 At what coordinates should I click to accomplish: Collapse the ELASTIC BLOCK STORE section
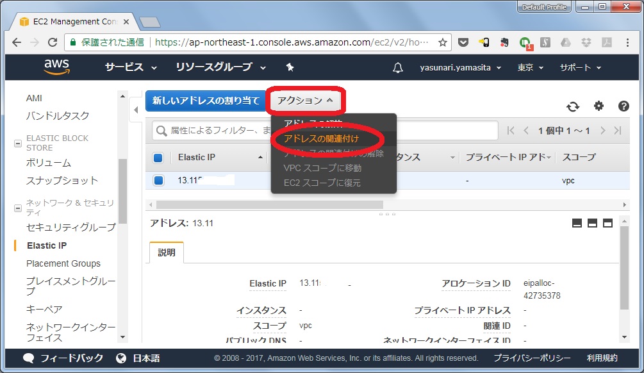(18, 144)
